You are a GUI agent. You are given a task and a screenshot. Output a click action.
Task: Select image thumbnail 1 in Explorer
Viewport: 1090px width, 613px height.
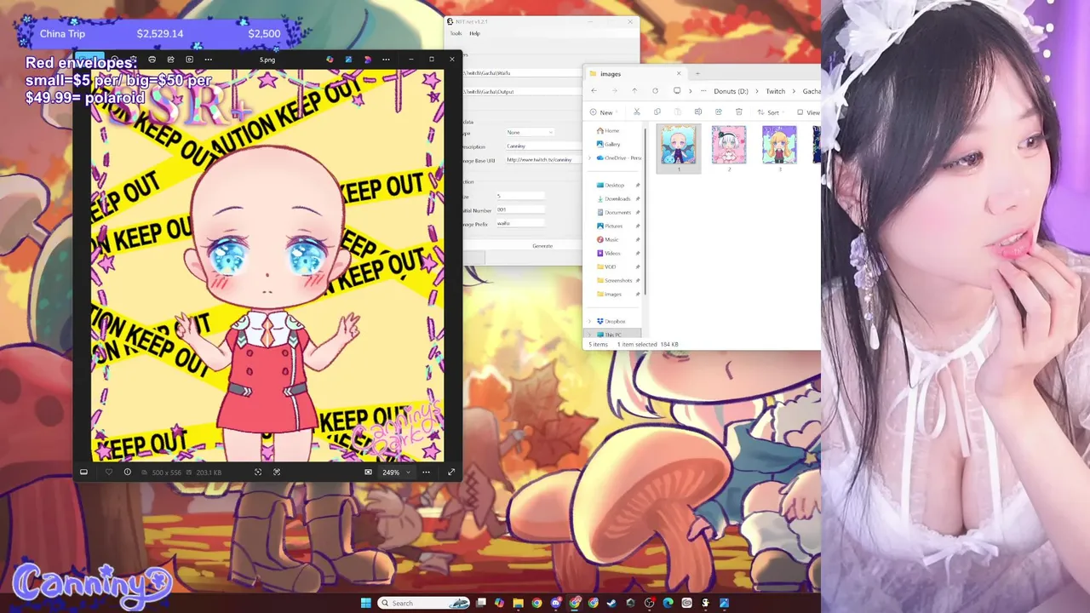679,148
